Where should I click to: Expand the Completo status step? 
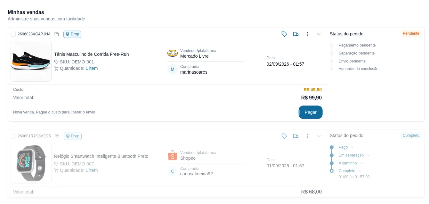(360, 171)
